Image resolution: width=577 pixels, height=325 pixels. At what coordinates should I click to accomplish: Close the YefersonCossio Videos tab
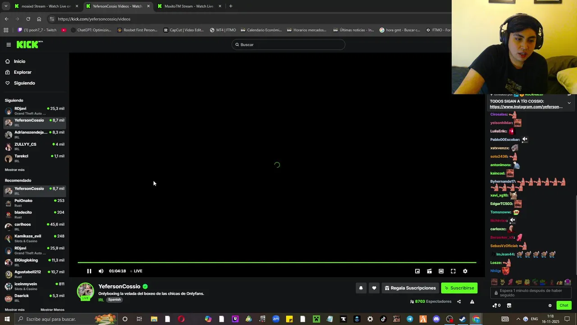point(148,6)
